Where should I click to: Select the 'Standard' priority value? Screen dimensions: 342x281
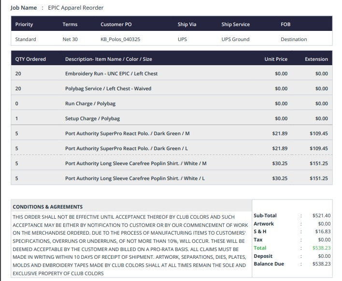coord(26,39)
